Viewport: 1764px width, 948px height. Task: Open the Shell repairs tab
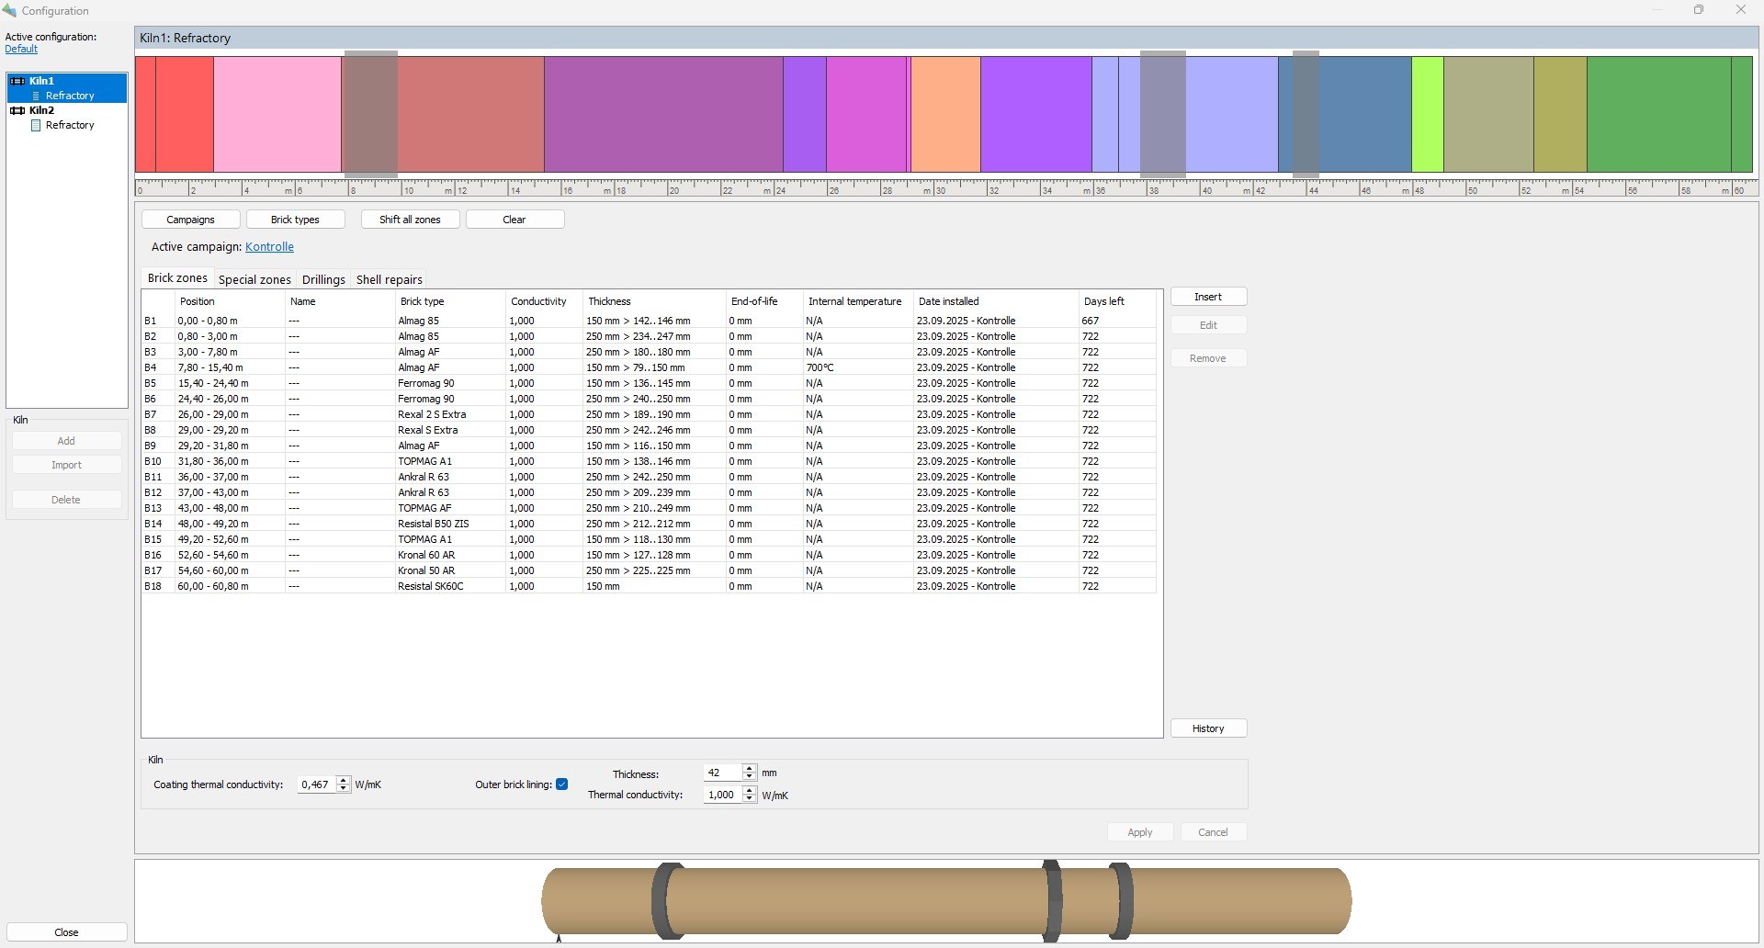tap(389, 279)
